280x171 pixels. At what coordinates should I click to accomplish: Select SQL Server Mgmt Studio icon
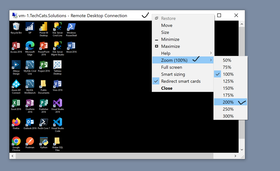58,49
